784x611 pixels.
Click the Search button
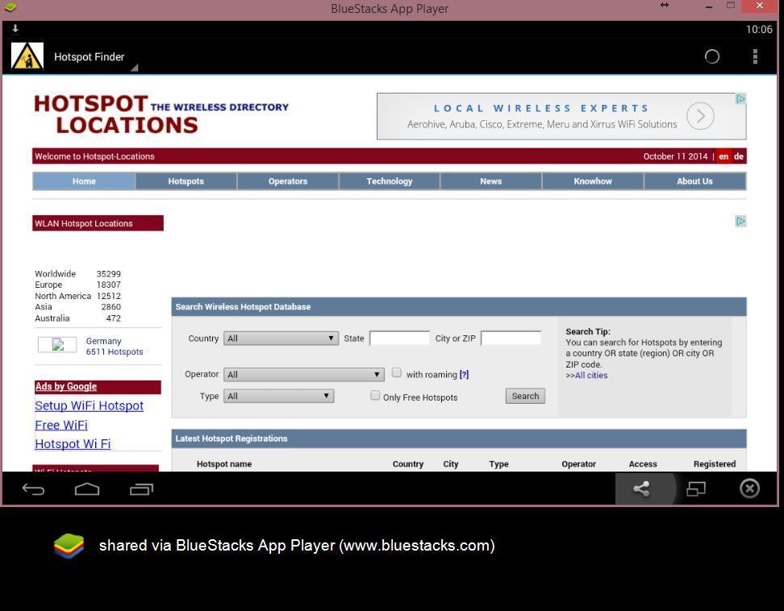pos(525,396)
